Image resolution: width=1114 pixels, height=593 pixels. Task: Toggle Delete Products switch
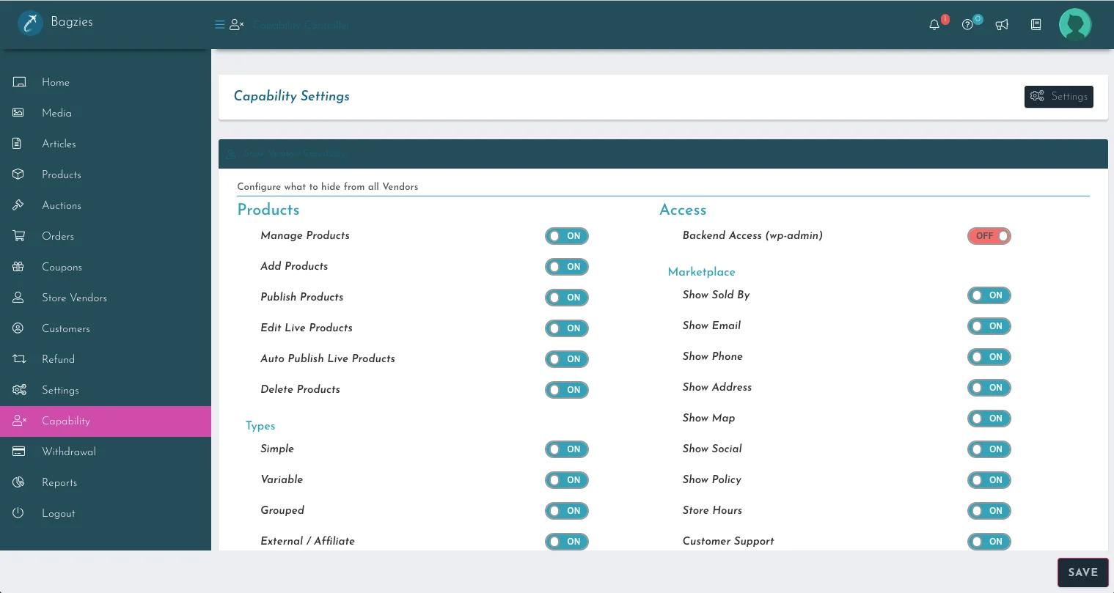pos(566,390)
